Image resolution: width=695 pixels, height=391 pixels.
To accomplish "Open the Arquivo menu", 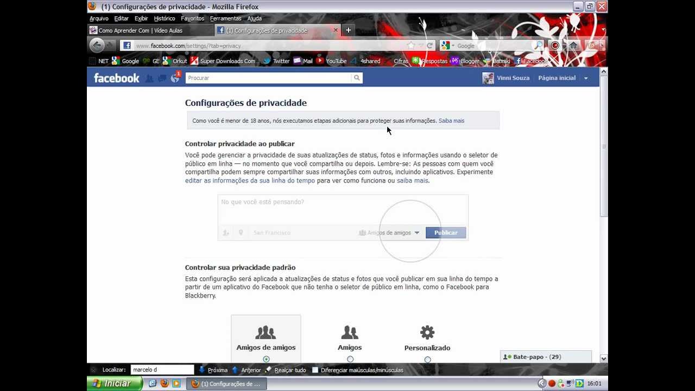I will (99, 18).
